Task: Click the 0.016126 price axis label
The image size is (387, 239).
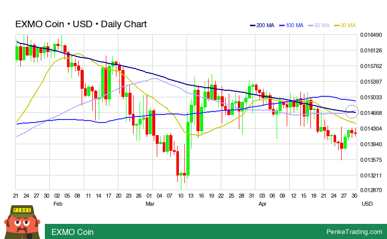Action: point(371,50)
